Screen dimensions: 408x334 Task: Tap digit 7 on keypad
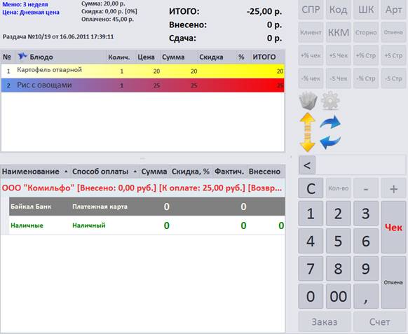[x=311, y=268]
